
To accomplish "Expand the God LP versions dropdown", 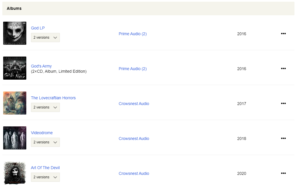I will coord(45,38).
